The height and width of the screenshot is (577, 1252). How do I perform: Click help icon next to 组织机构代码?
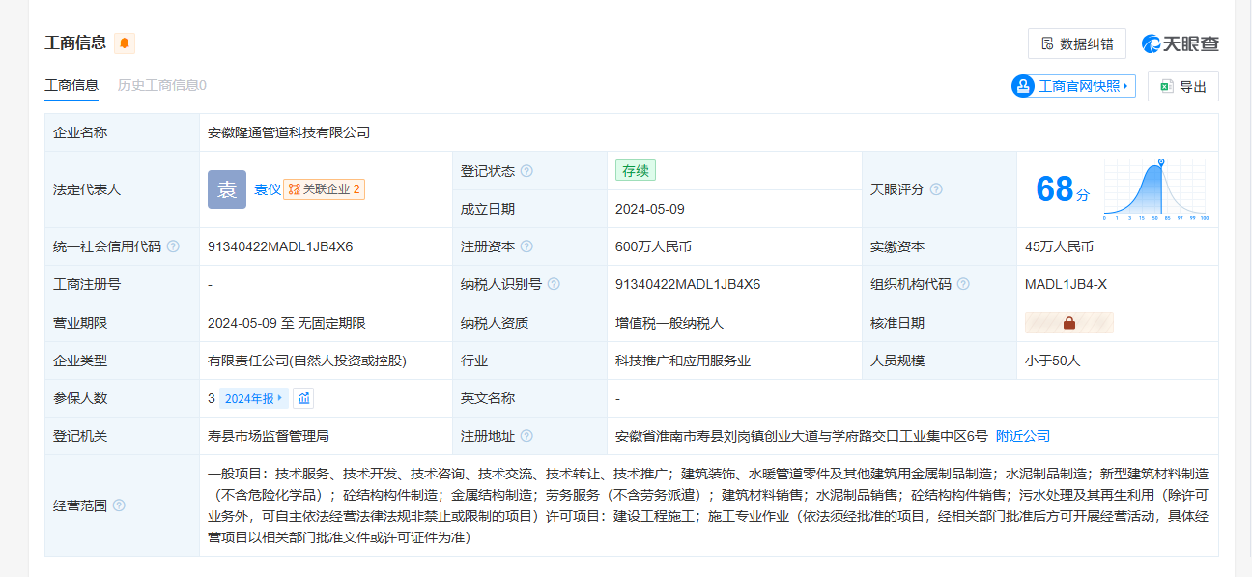tap(963, 284)
